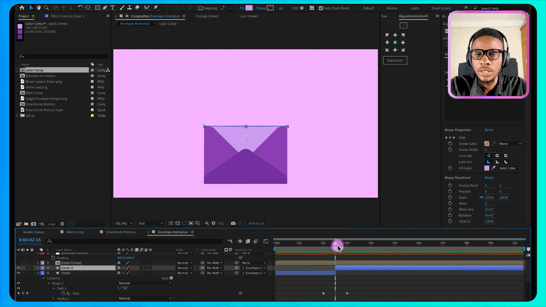Select the Rectangle shape tool
The image size is (546, 307).
(x=97, y=8)
